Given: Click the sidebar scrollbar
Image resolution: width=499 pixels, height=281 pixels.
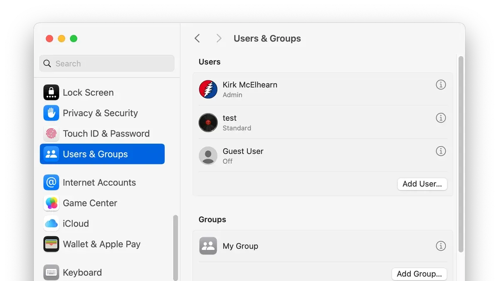Looking at the screenshot, I should point(175,248).
